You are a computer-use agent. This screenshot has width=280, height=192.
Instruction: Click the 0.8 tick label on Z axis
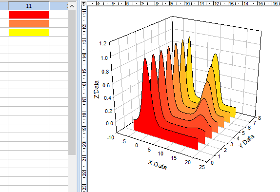click(x=105, y=72)
